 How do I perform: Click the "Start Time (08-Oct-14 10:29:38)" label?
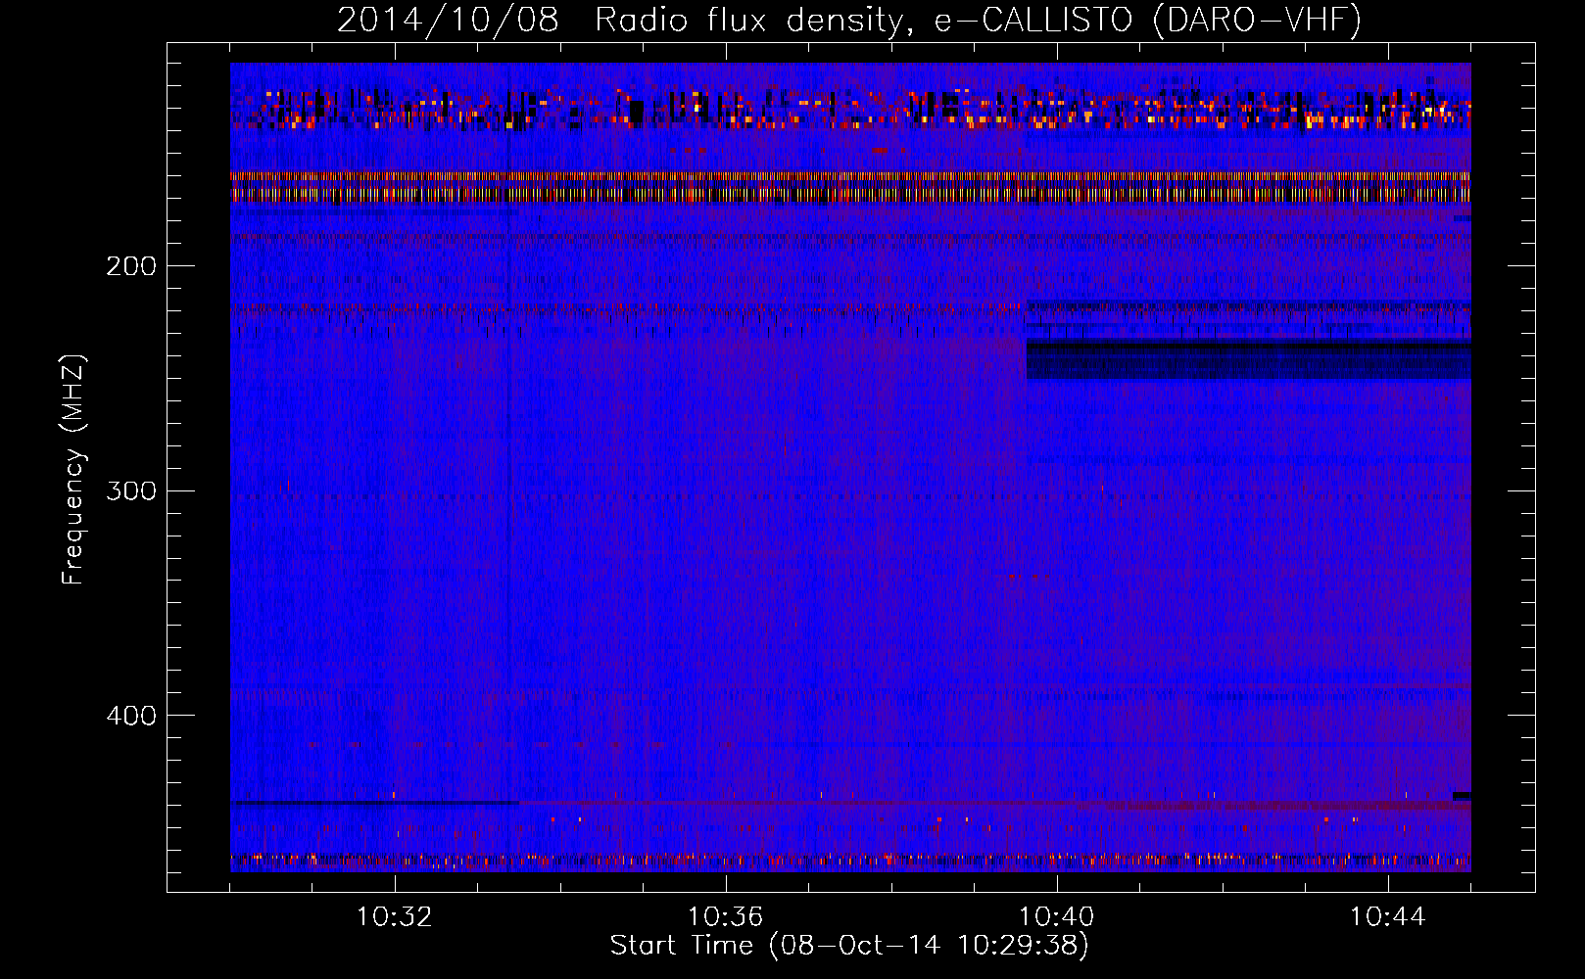[849, 946]
